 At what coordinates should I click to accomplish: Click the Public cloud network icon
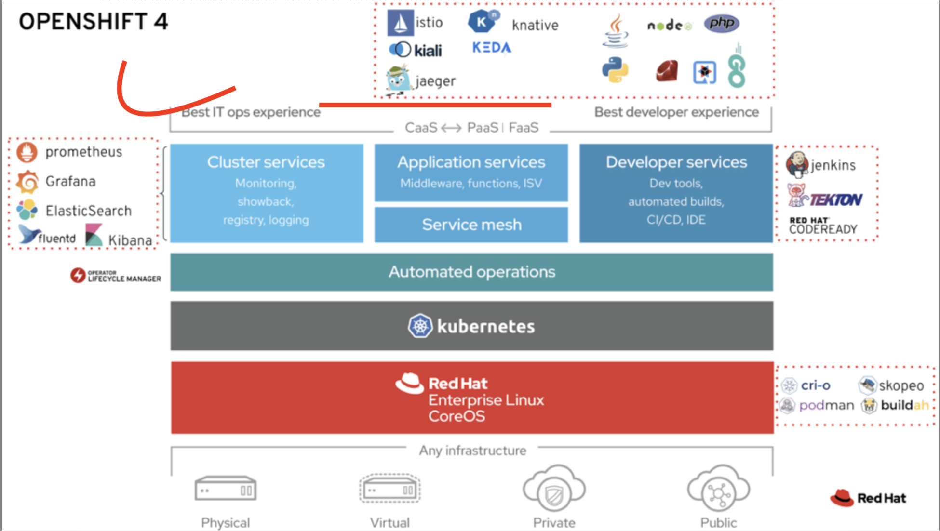pos(718,488)
